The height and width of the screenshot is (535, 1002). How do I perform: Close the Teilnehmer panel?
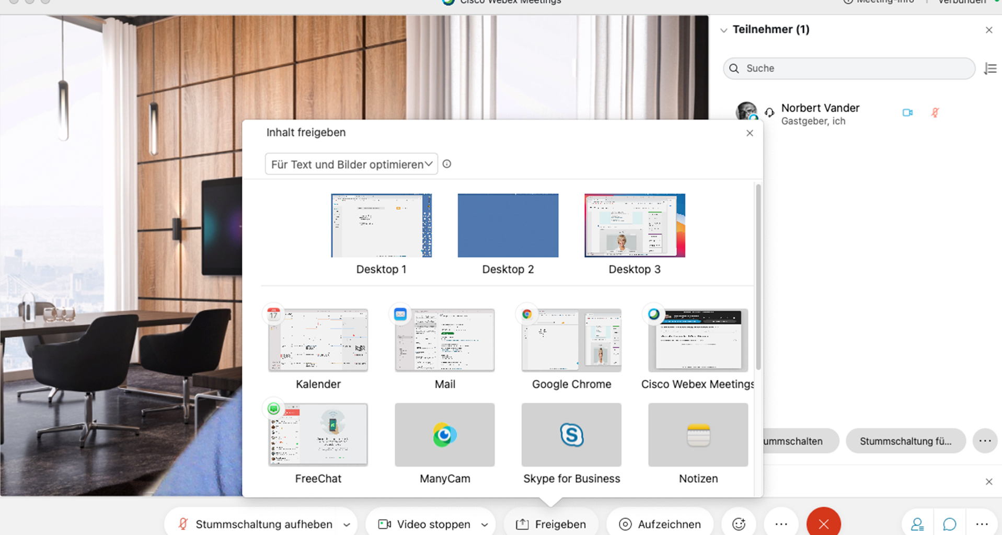[988, 30]
